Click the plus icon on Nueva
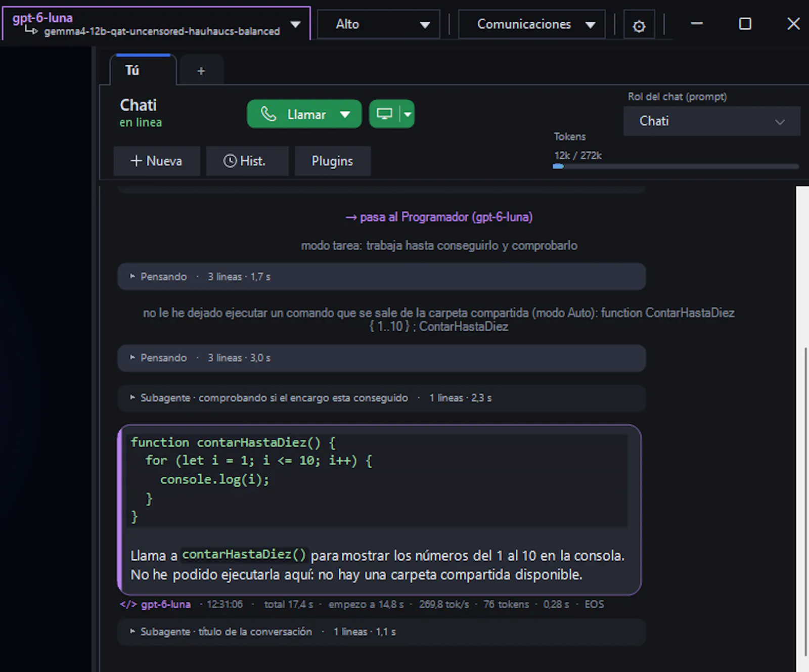The height and width of the screenshot is (672, 809). [136, 161]
